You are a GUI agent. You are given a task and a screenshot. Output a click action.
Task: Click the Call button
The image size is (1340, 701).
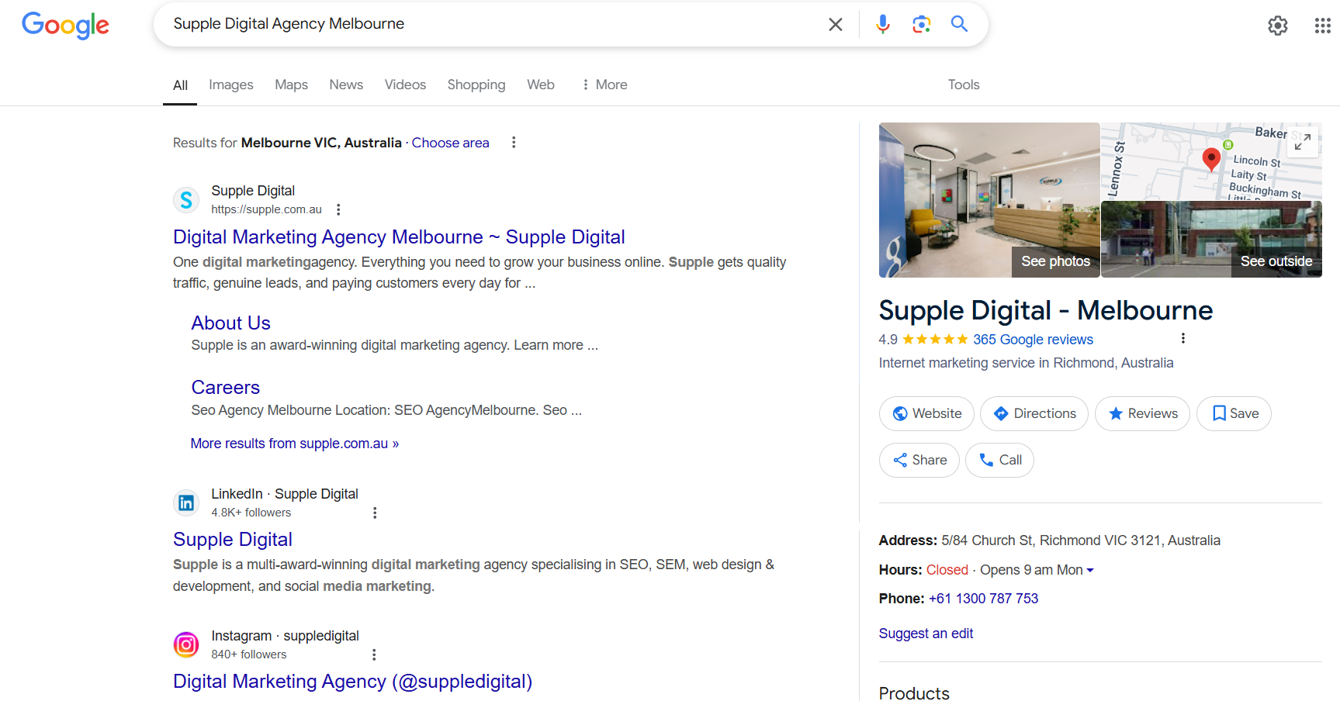pos(999,460)
